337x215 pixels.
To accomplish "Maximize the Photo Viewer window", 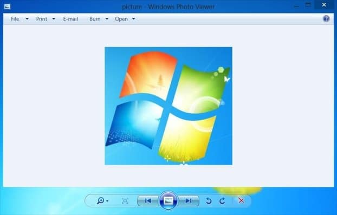I will (308, 5).
